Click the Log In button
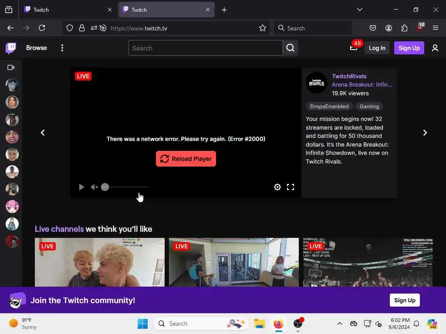 pos(377,48)
